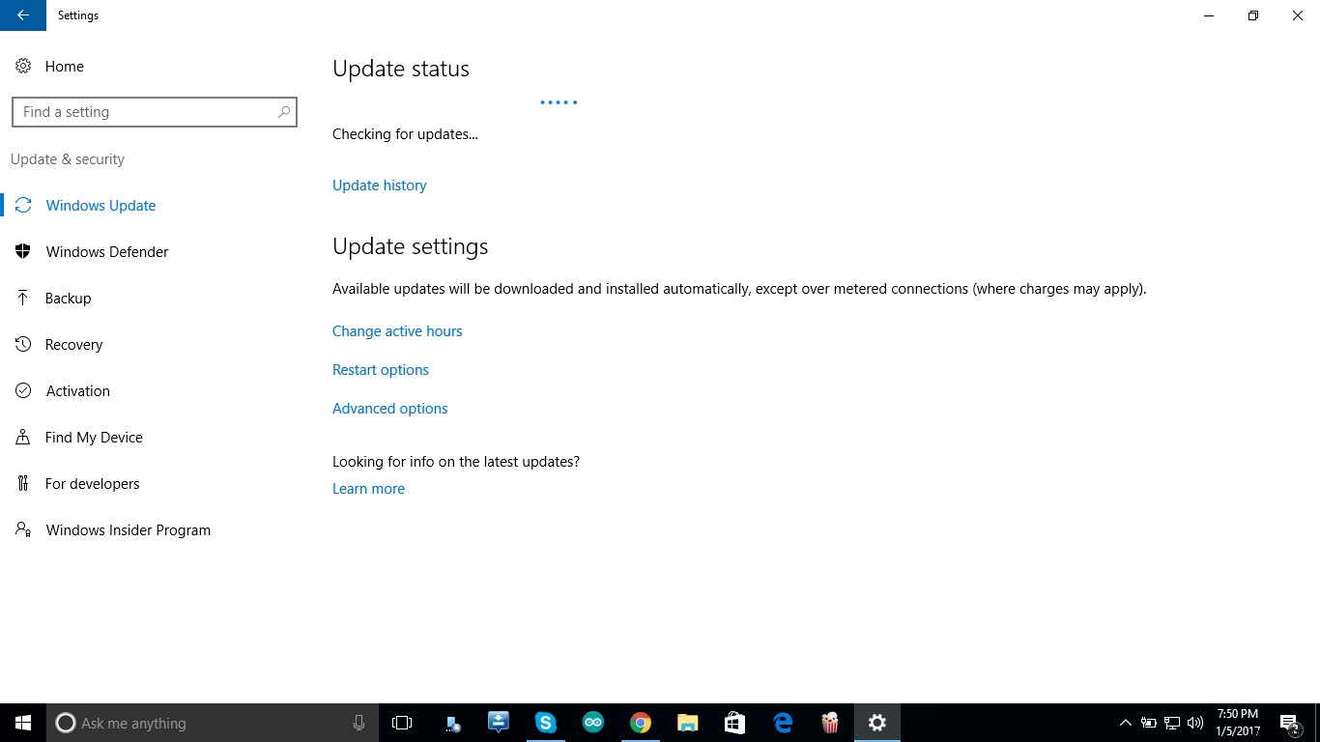The image size is (1320, 742).
Task: Open the For developers section icon
Action: click(23, 483)
